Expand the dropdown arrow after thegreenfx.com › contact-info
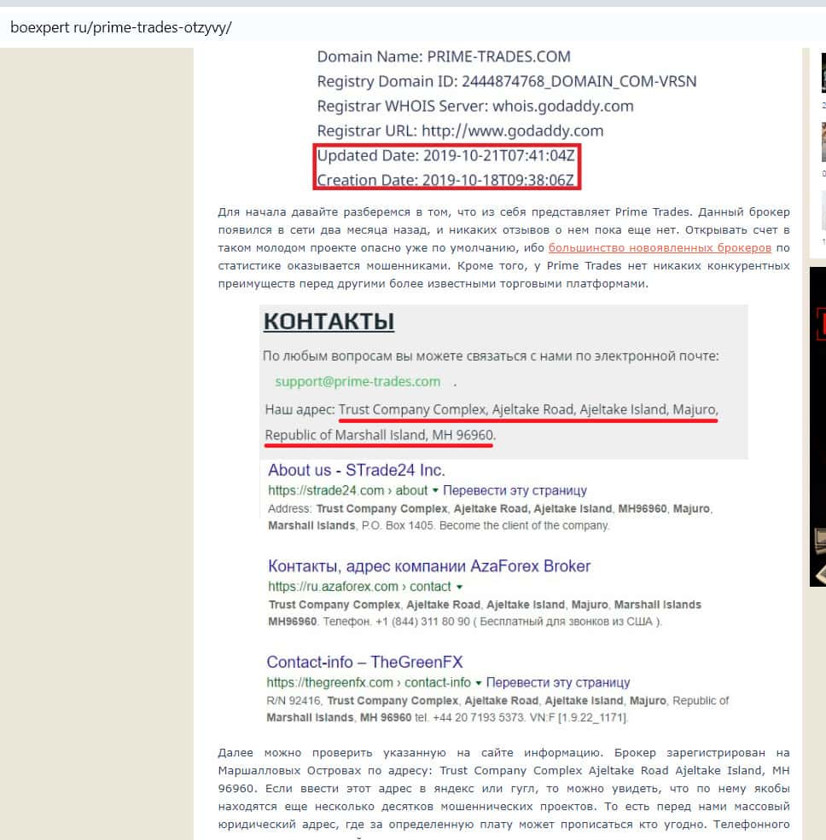 (478, 682)
